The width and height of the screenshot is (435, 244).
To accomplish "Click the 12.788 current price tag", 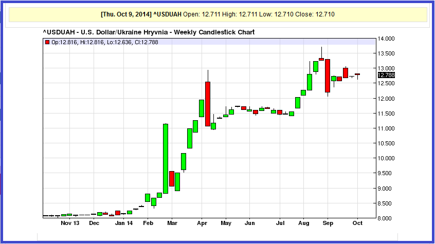I will 386,75.
